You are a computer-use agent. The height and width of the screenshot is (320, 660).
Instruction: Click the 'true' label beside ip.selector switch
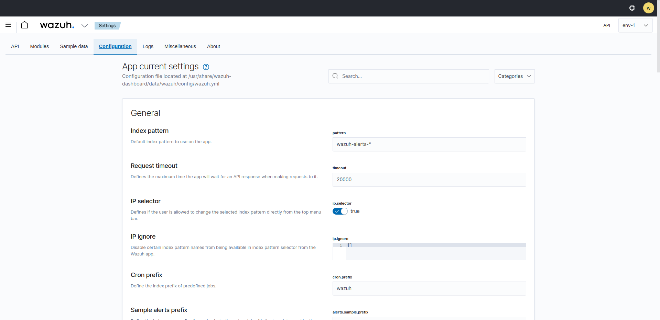click(x=355, y=211)
